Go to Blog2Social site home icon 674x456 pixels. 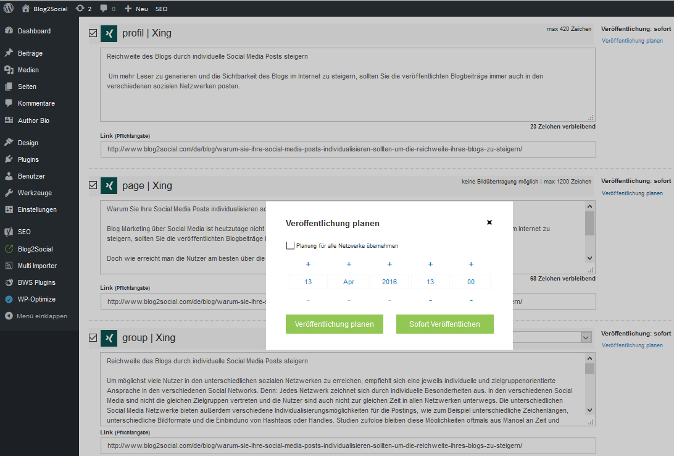(26, 8)
